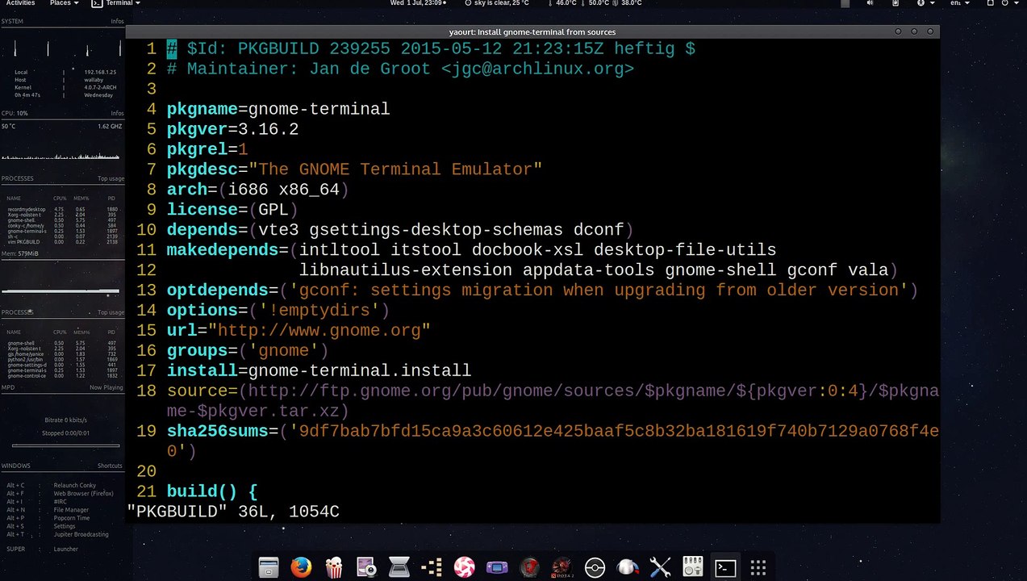The image size is (1027, 581).
Task: Open the file manager icon in the dock
Action: tap(269, 567)
